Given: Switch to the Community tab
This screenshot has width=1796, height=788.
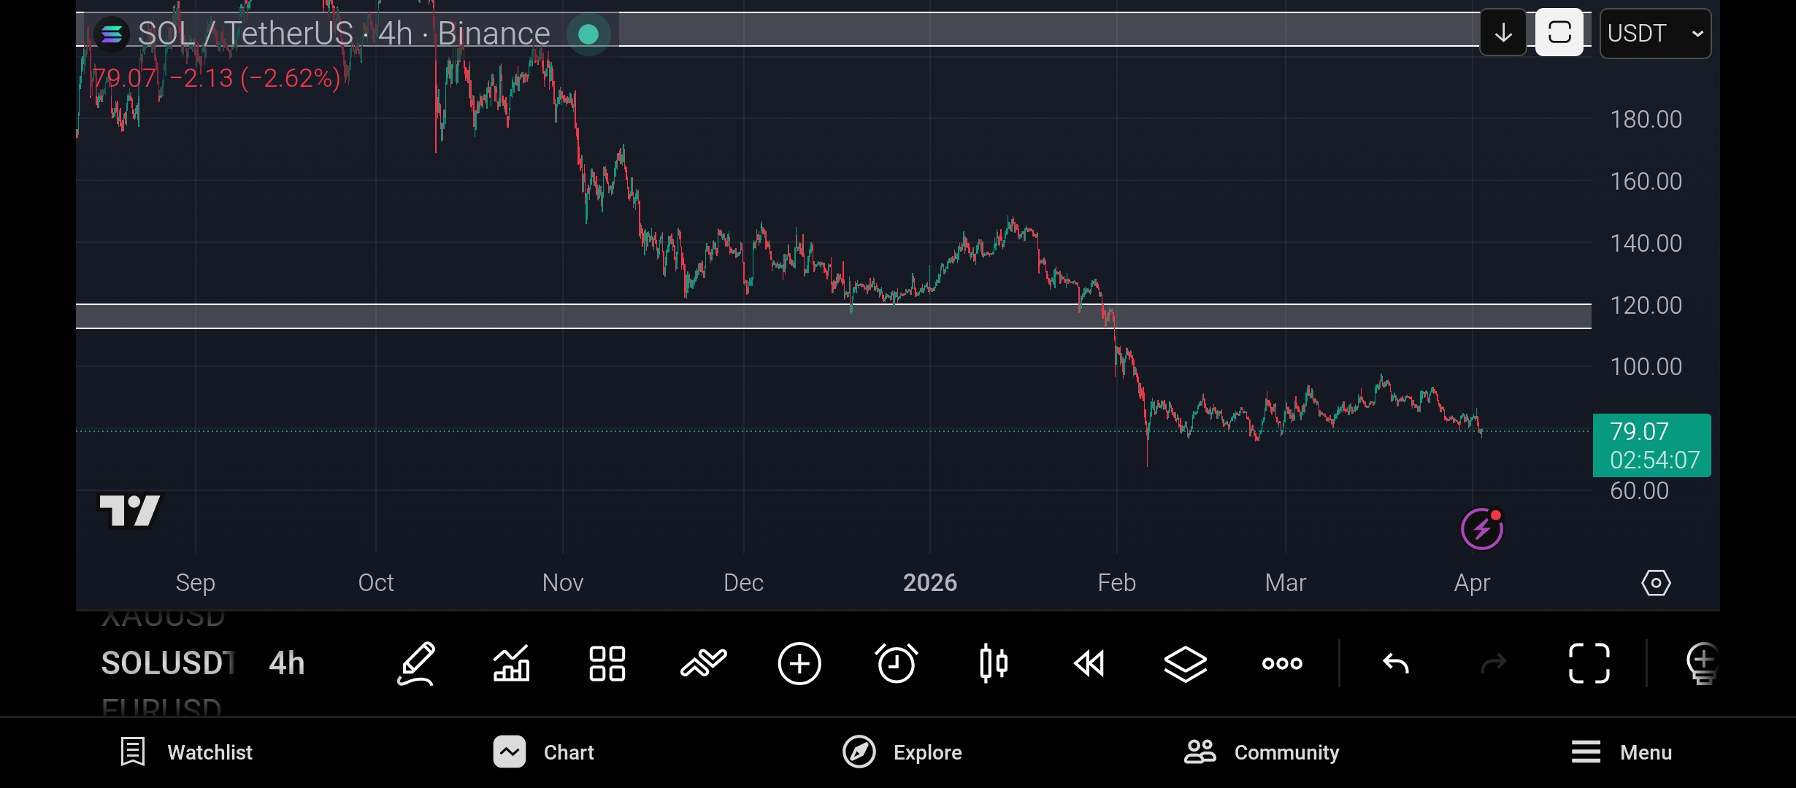Looking at the screenshot, I should (x=1262, y=752).
